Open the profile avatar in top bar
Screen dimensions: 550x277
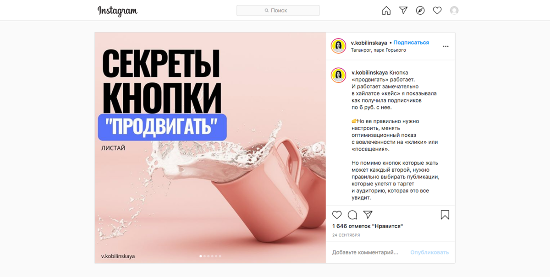pos(454,11)
